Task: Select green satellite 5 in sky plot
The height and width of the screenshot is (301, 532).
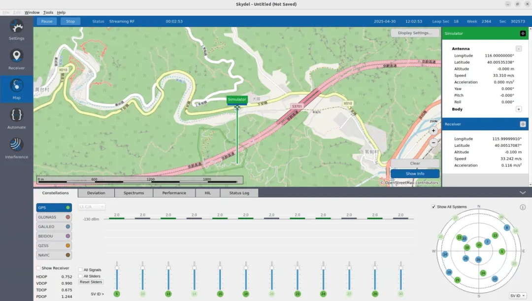Action: (502, 251)
